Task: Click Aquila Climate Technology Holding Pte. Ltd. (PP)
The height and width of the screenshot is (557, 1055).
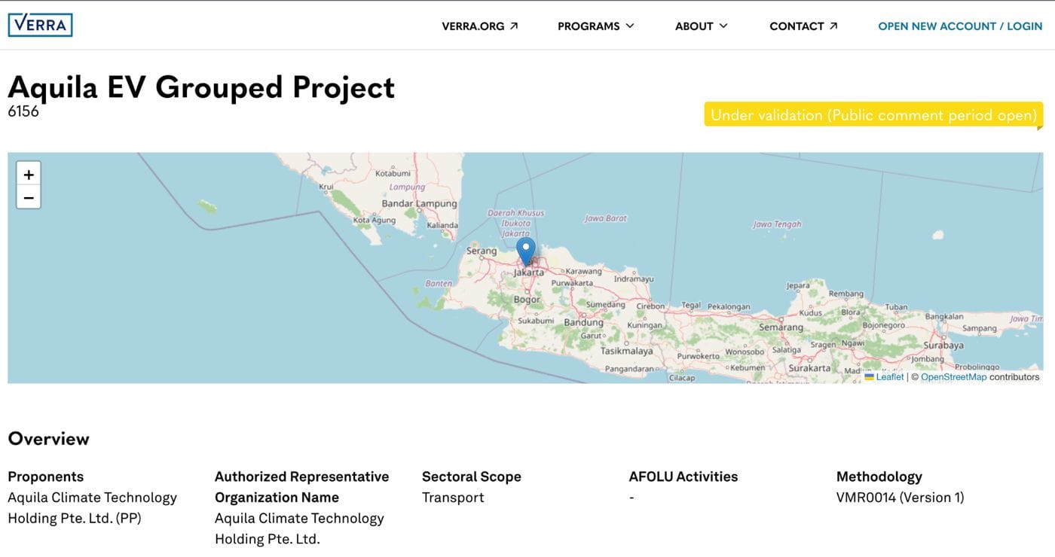Action: (x=92, y=508)
